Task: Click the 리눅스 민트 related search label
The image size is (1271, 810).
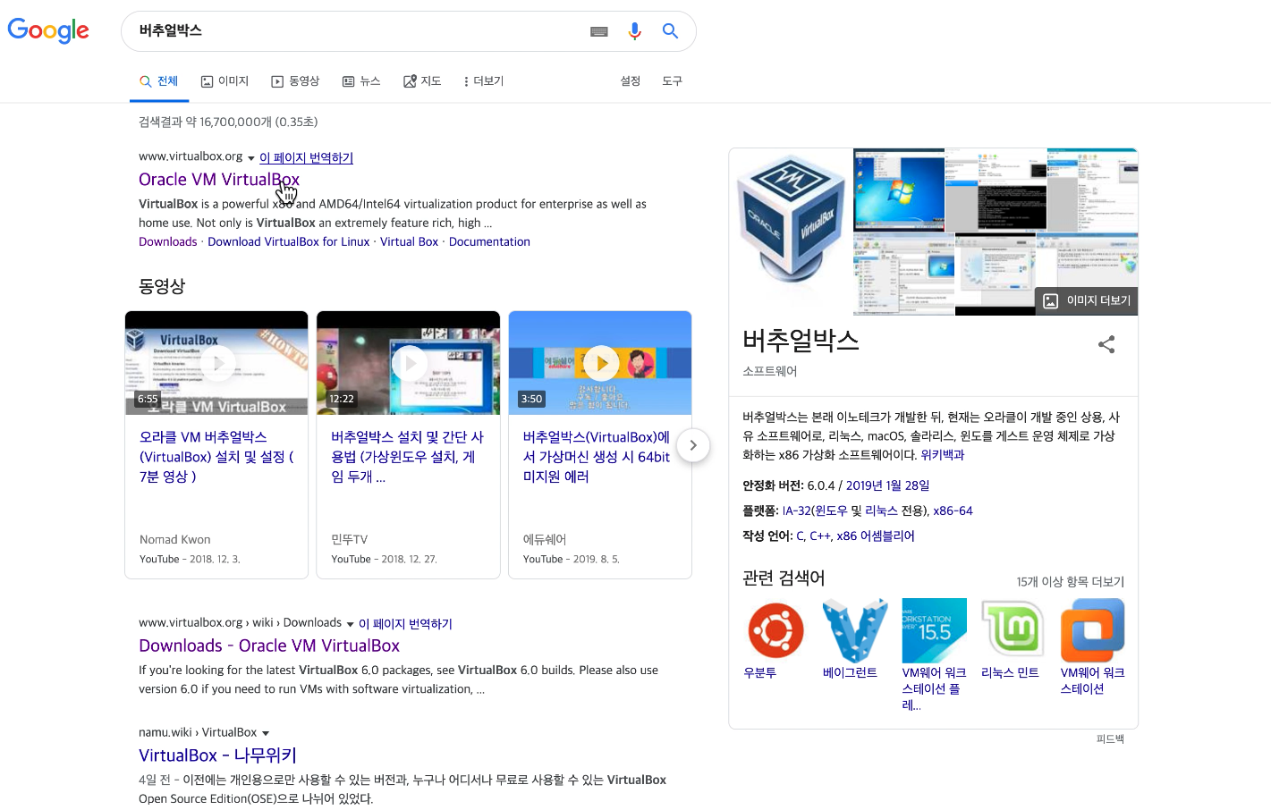Action: pyautogui.click(x=1010, y=673)
